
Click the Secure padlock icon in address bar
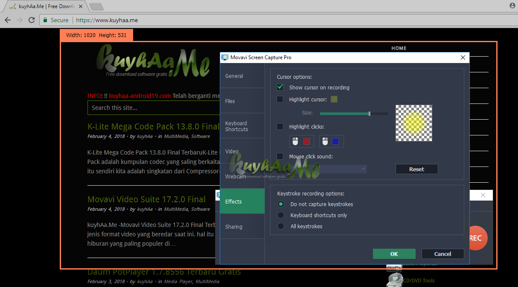tap(45, 20)
